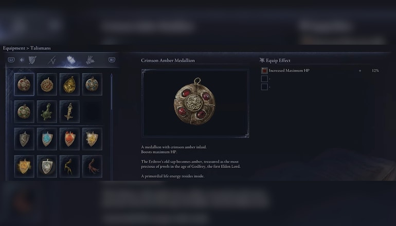Click the second empty equip effect box
This screenshot has height=226, width=396.
coord(264,87)
